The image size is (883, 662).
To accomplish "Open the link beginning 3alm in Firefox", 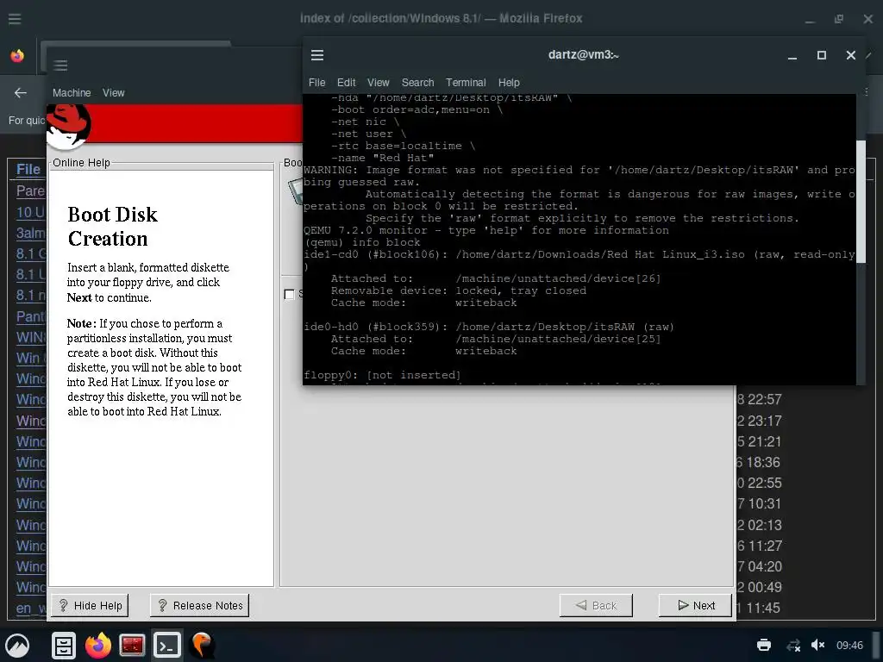I will 30,233.
